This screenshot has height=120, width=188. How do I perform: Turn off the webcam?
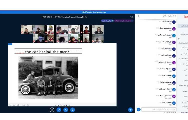point(59,109)
